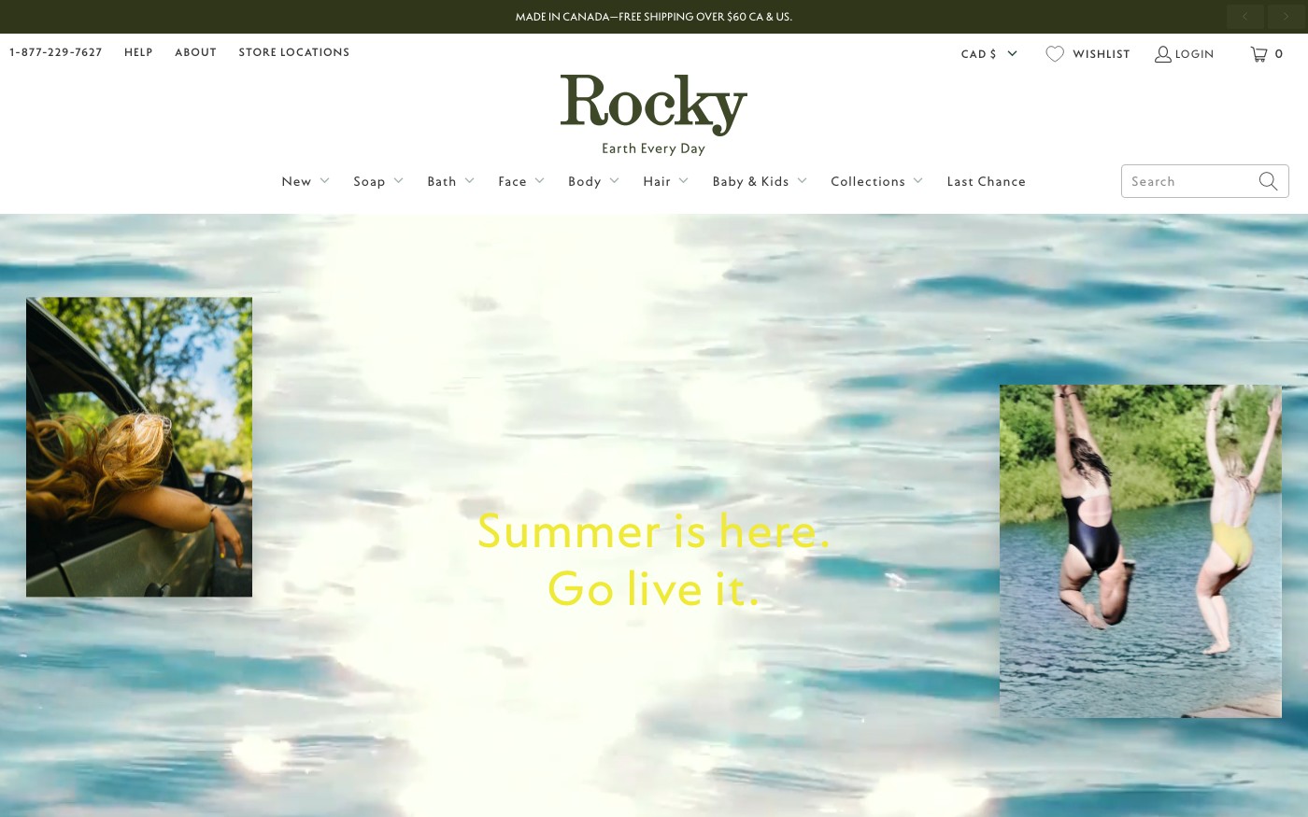Click the Help link
Image resolution: width=1308 pixels, height=817 pixels.
pos(138,52)
